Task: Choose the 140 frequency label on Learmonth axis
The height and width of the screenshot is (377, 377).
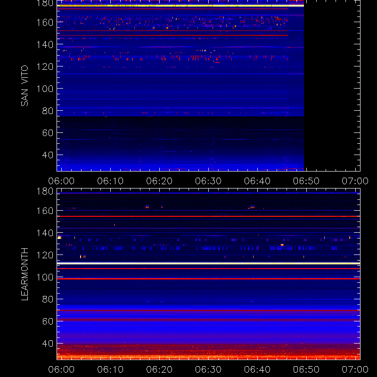Action: (45, 233)
